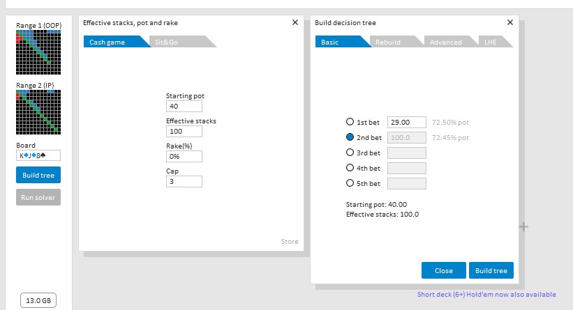
Task: Click the Board cards input field
Action: tap(38, 155)
